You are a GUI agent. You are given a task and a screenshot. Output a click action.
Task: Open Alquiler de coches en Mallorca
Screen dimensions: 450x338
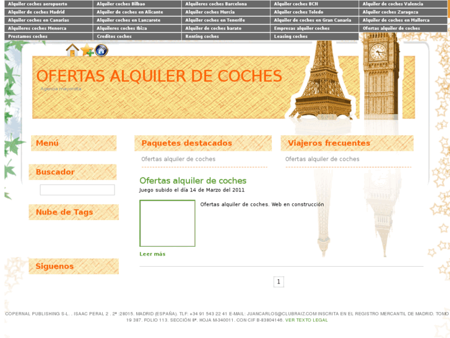(x=403, y=20)
